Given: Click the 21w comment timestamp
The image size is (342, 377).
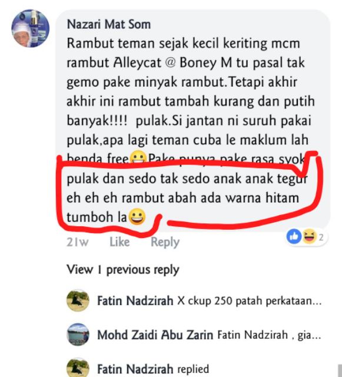Looking at the screenshot, I should (x=77, y=242).
